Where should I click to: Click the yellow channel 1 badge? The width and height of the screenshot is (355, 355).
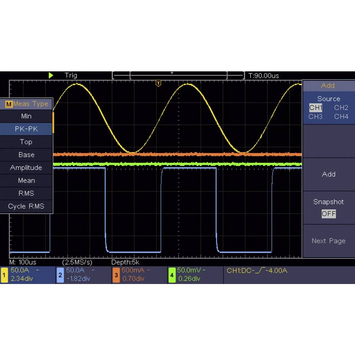(x=4, y=275)
